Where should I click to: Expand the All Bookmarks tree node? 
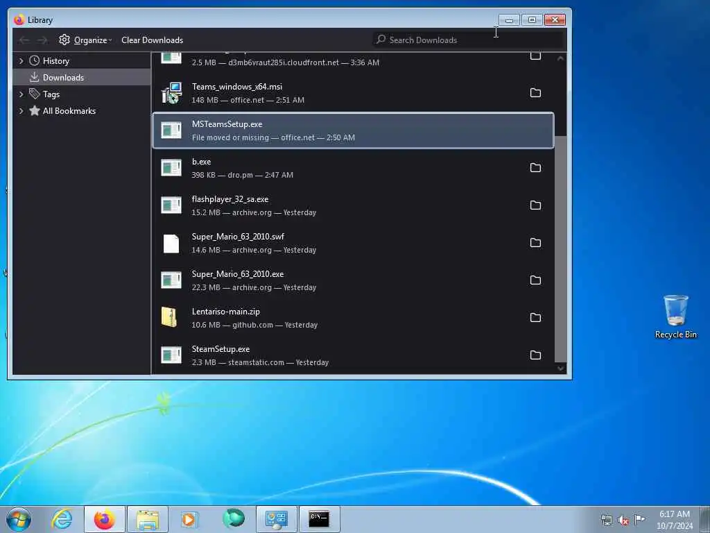coord(21,111)
